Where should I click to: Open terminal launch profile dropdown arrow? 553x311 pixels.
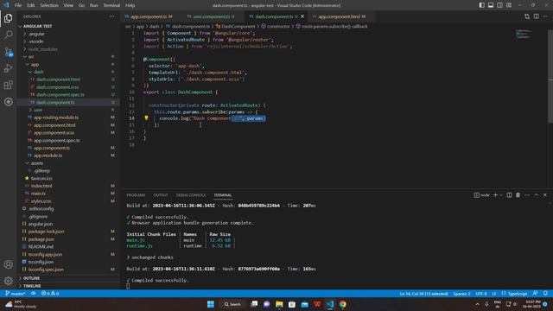501,195
